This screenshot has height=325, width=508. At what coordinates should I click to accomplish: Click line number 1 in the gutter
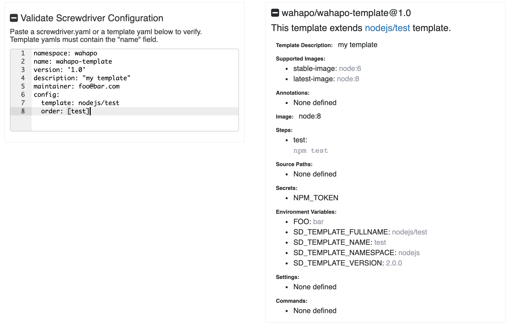tap(23, 53)
